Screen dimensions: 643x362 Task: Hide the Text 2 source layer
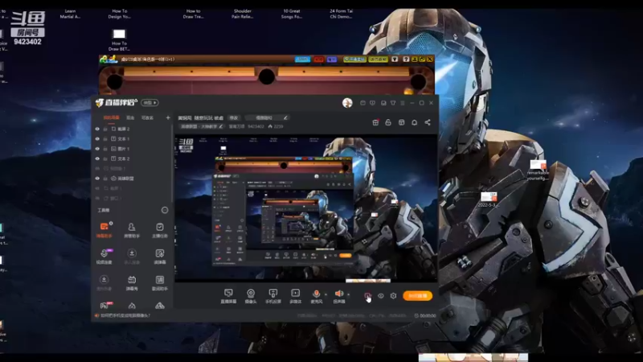[97, 158]
